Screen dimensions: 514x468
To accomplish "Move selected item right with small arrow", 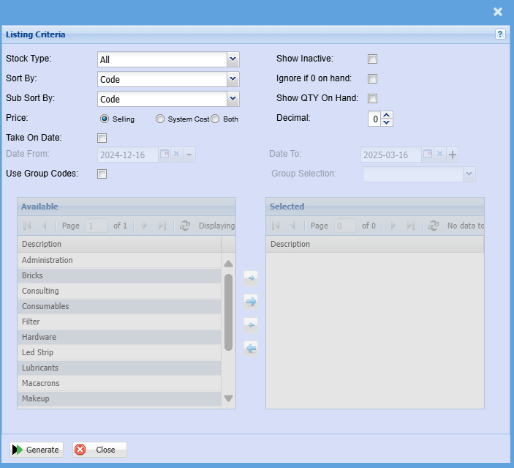I will coord(251,278).
